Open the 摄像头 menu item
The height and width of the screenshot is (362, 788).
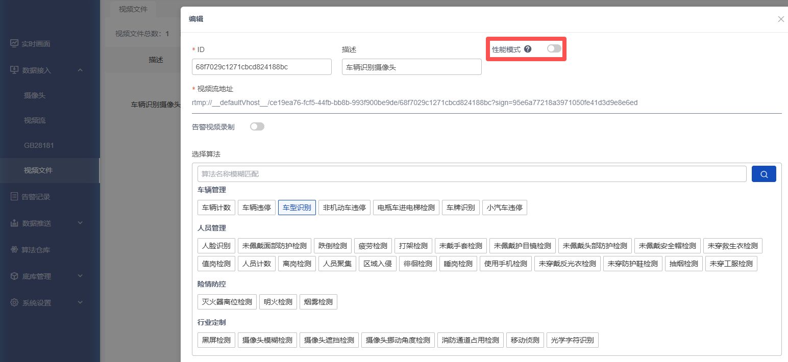(35, 95)
